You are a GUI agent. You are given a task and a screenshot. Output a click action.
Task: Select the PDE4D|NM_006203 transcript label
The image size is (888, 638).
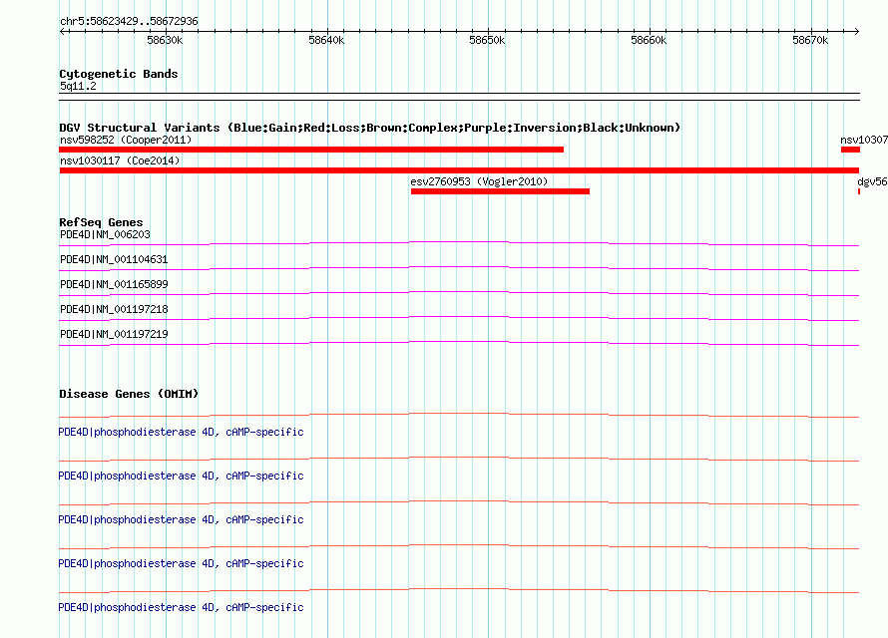[105, 234]
